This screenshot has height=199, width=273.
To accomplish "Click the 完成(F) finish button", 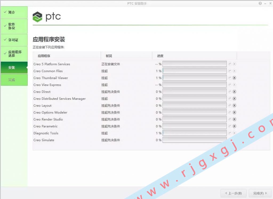I will pos(260,193).
